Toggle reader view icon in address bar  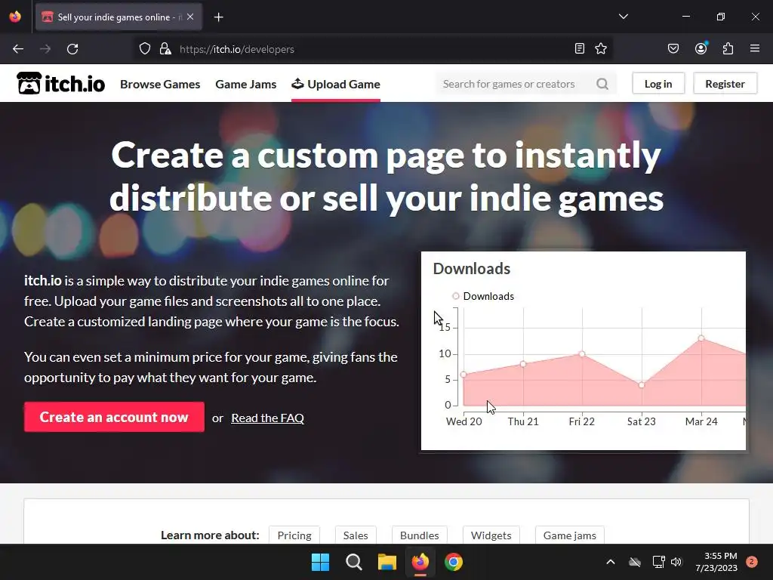click(580, 48)
